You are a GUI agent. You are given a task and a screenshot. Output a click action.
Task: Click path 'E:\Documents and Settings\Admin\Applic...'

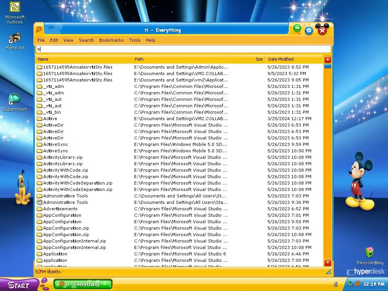click(x=181, y=67)
